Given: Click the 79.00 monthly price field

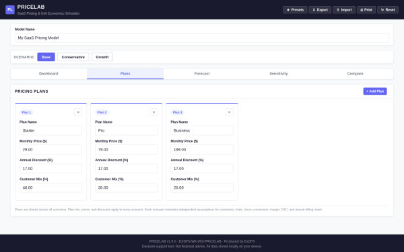Looking at the screenshot, I should (127, 150).
